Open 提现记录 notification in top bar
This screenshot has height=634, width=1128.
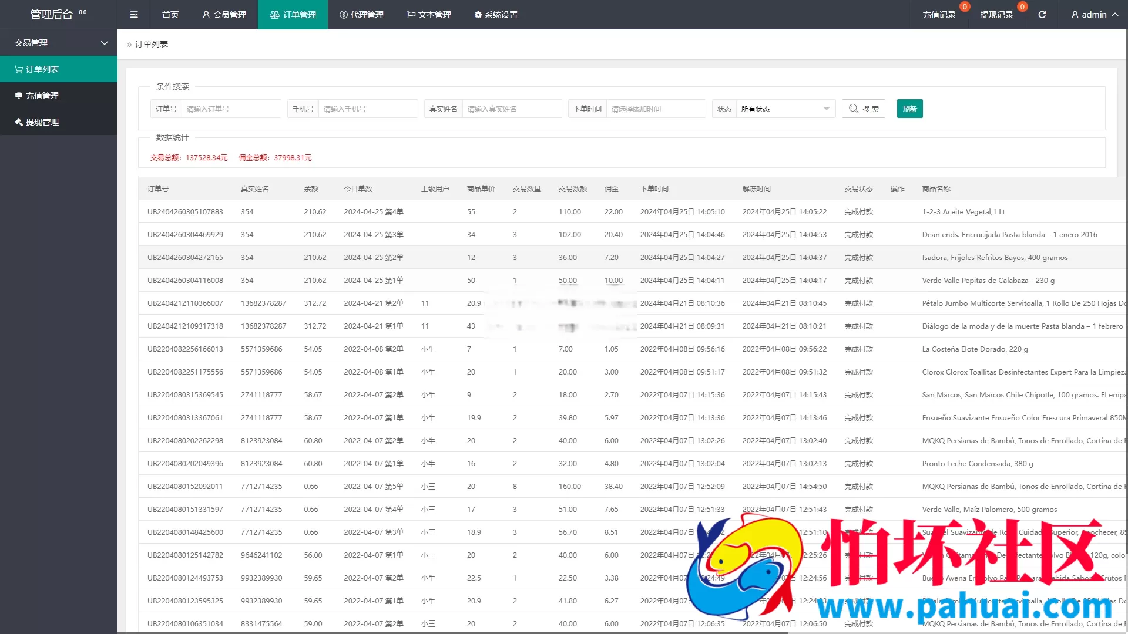(x=996, y=15)
